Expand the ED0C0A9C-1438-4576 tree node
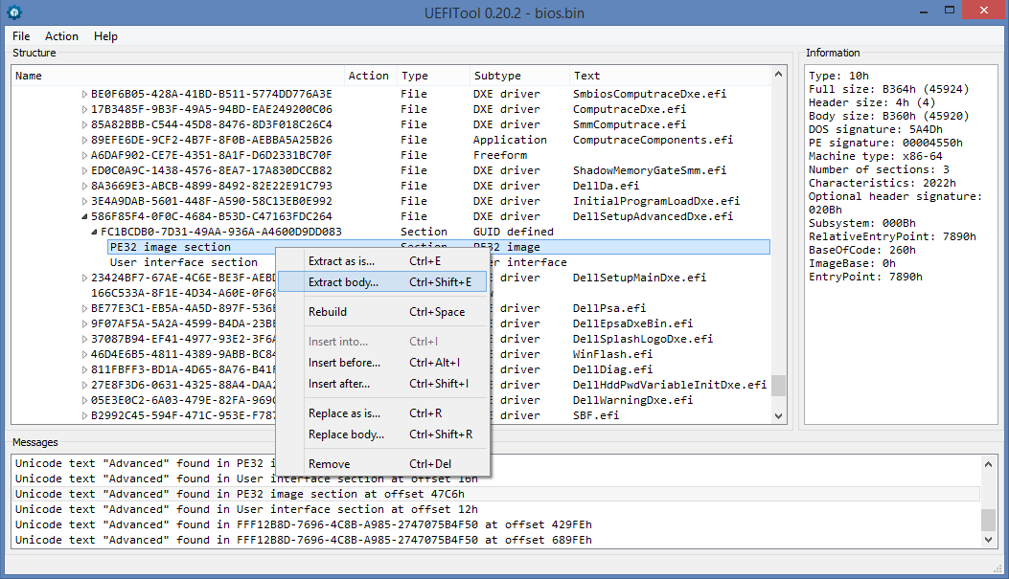 pos(84,171)
